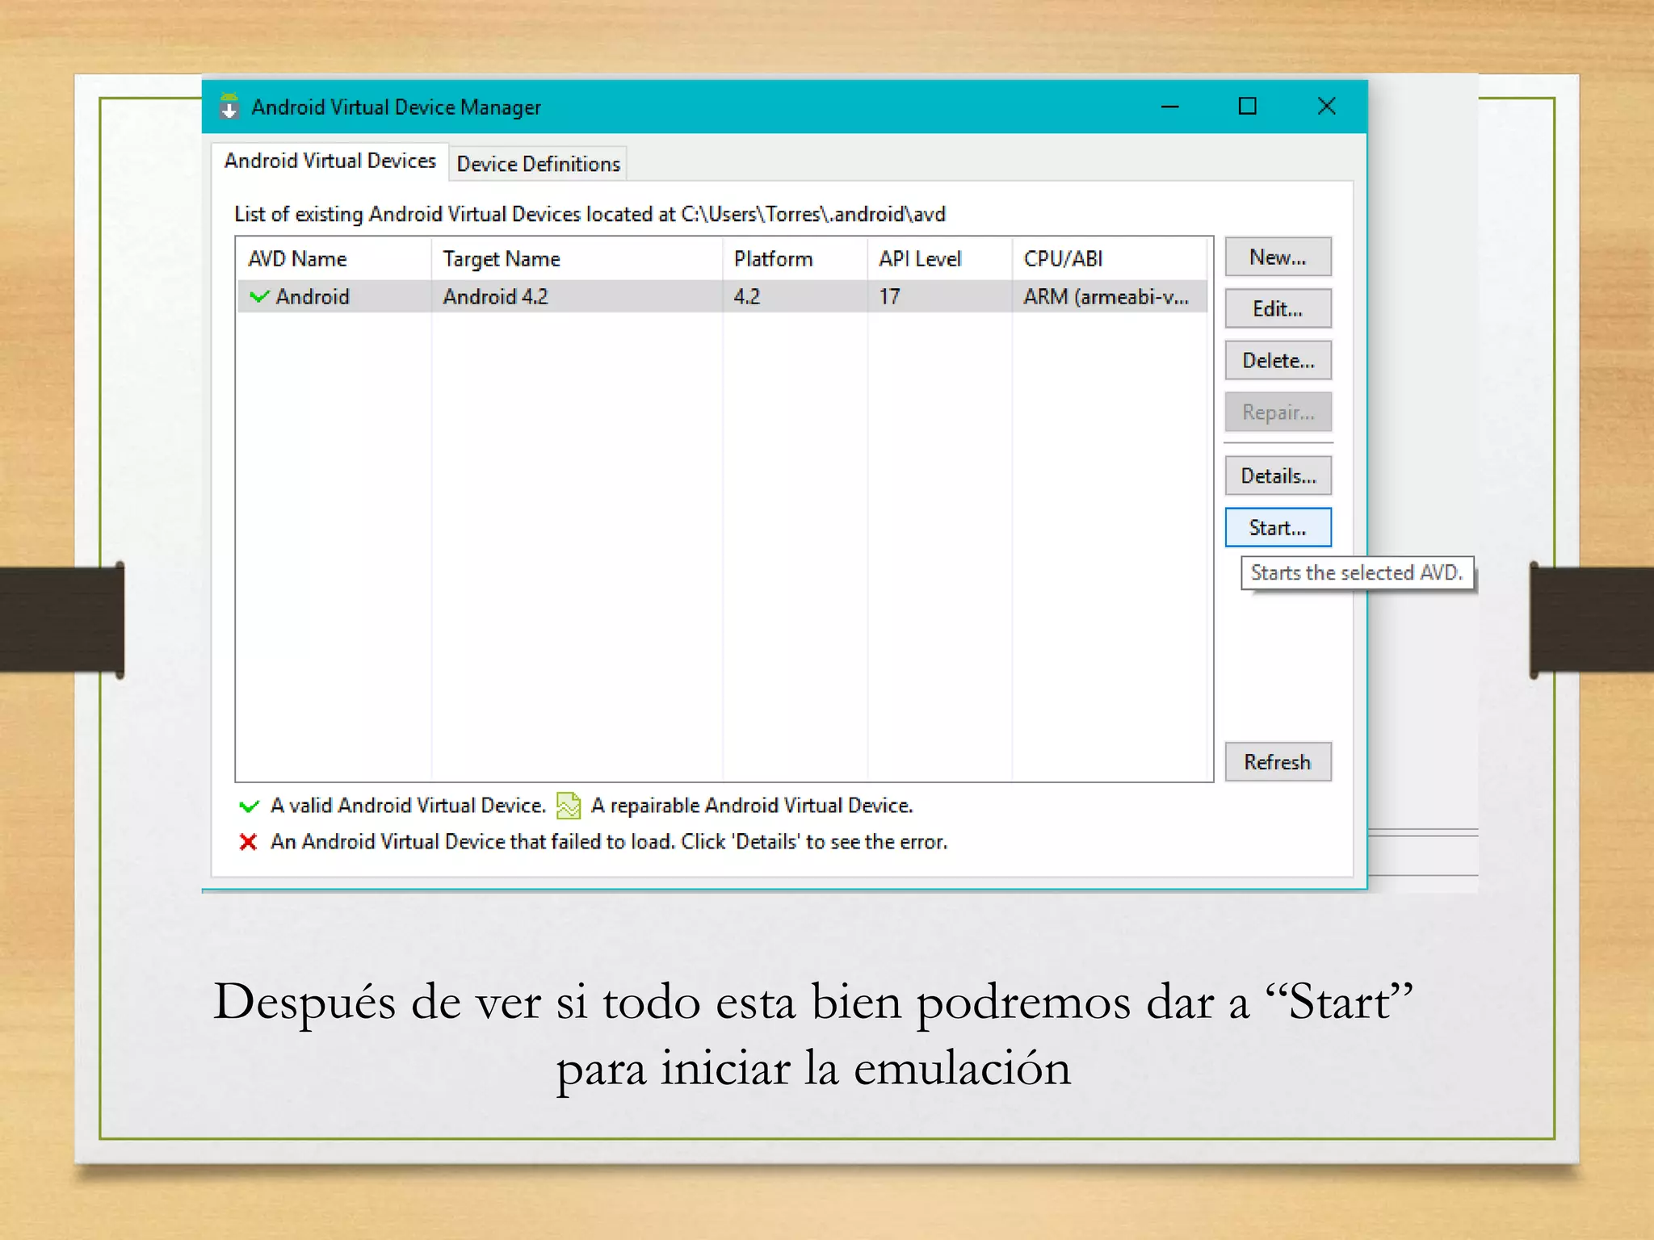This screenshot has height=1240, width=1654.
Task: Click the green checkmark beside Android AVD
Action: (x=259, y=296)
